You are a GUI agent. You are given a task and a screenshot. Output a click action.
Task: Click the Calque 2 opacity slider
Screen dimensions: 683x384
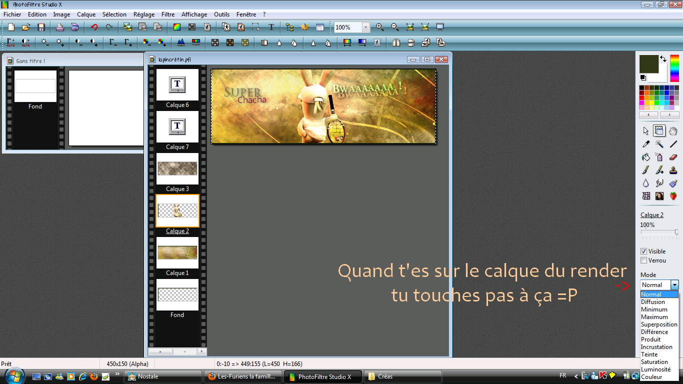[x=659, y=232]
